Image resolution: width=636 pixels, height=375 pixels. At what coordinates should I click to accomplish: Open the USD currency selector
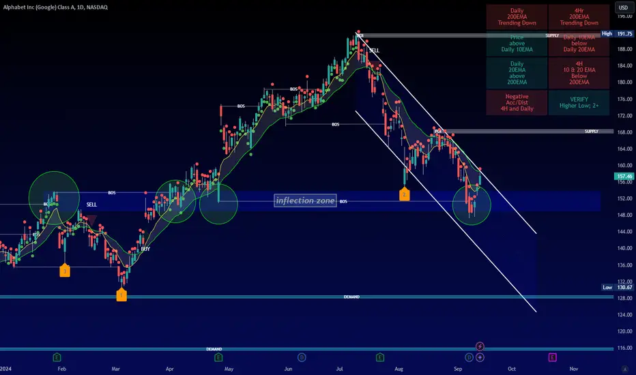point(623,7)
